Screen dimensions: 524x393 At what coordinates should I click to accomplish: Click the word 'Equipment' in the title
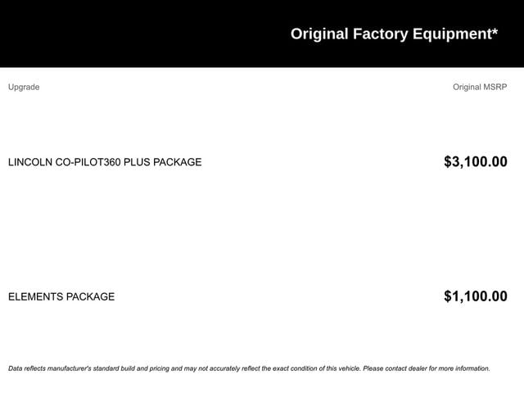451,34
